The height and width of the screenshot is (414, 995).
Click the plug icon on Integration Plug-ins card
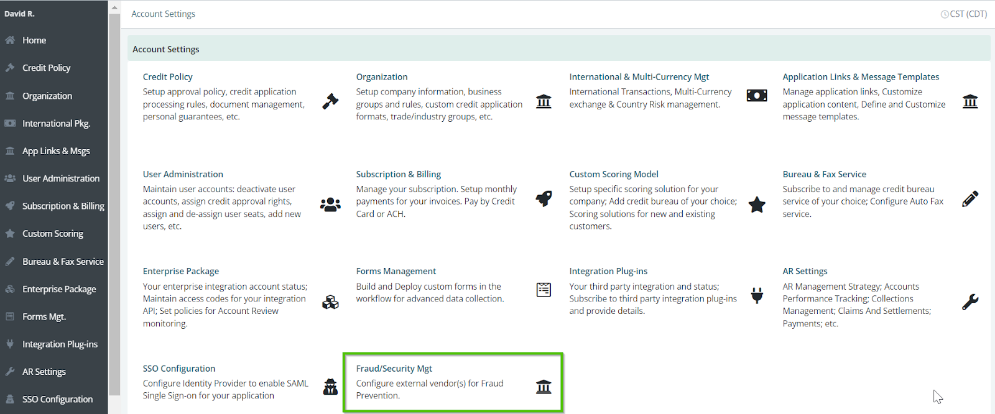point(757,296)
